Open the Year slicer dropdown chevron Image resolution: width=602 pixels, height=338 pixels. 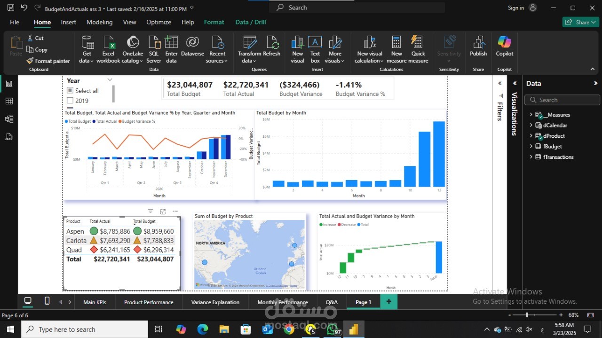click(x=110, y=80)
